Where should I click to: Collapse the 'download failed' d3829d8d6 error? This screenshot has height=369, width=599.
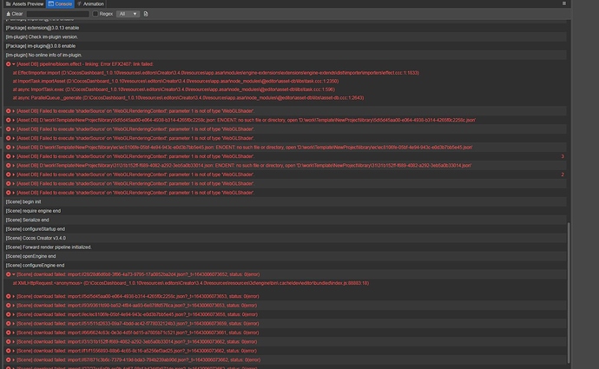(14, 273)
